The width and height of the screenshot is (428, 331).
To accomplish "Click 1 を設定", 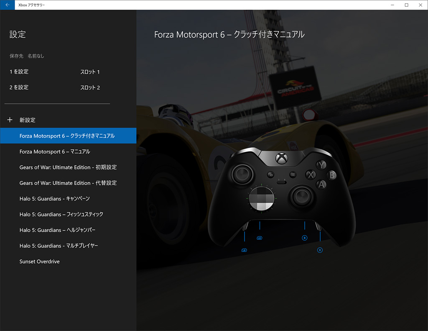I will (19, 72).
